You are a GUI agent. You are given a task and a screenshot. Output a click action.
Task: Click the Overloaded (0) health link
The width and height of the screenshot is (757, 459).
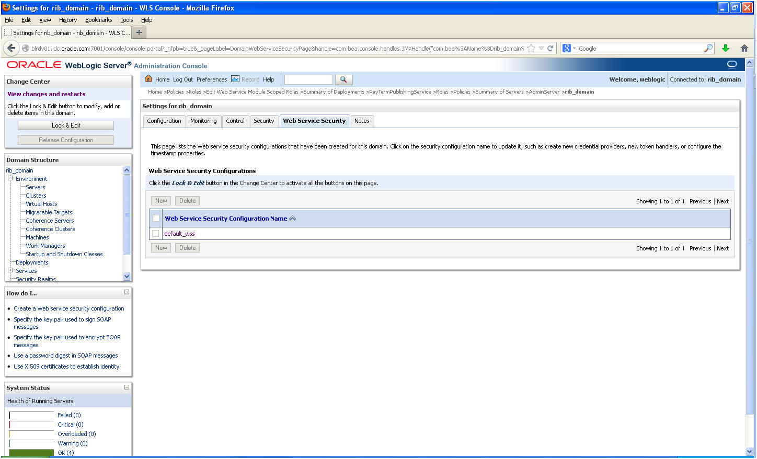click(77, 434)
